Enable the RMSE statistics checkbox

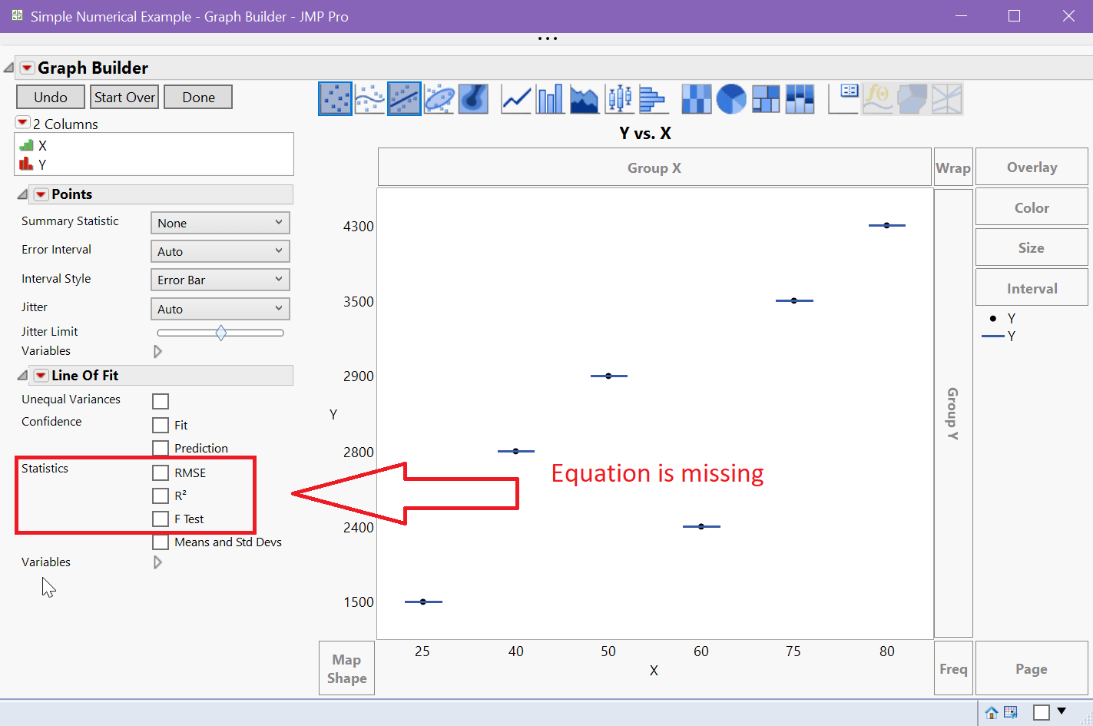point(161,472)
